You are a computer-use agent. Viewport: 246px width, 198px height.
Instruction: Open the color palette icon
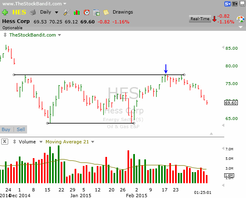(x=240, y=19)
